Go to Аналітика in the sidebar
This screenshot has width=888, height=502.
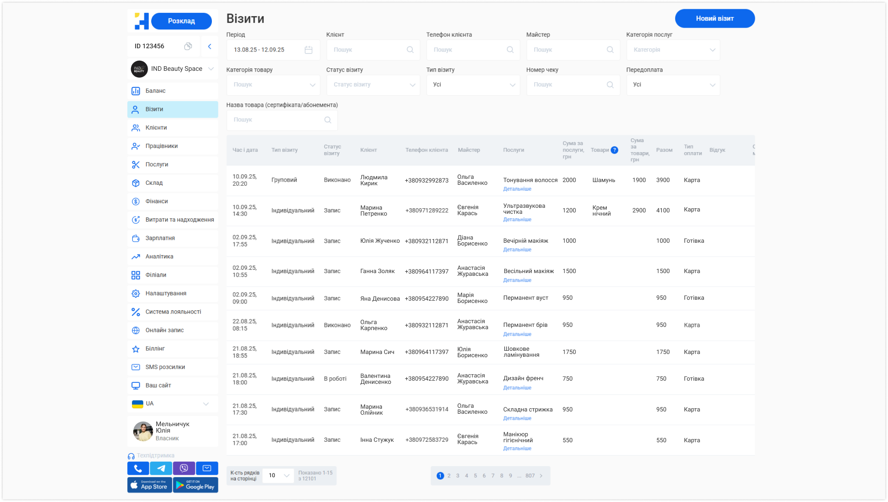click(x=173, y=257)
